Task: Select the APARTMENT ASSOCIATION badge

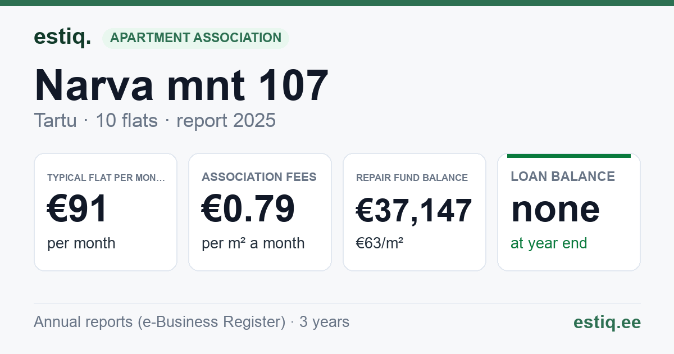Action: pos(195,38)
